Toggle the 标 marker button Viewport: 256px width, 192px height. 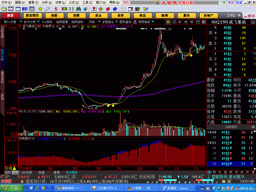click(168, 22)
